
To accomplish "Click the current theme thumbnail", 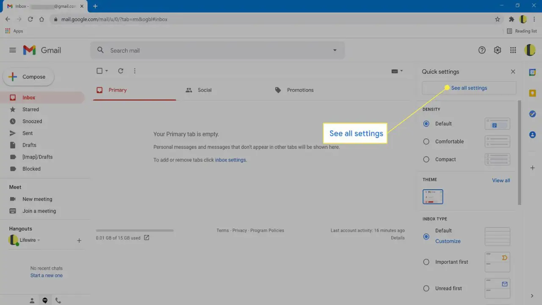I will pos(433,197).
